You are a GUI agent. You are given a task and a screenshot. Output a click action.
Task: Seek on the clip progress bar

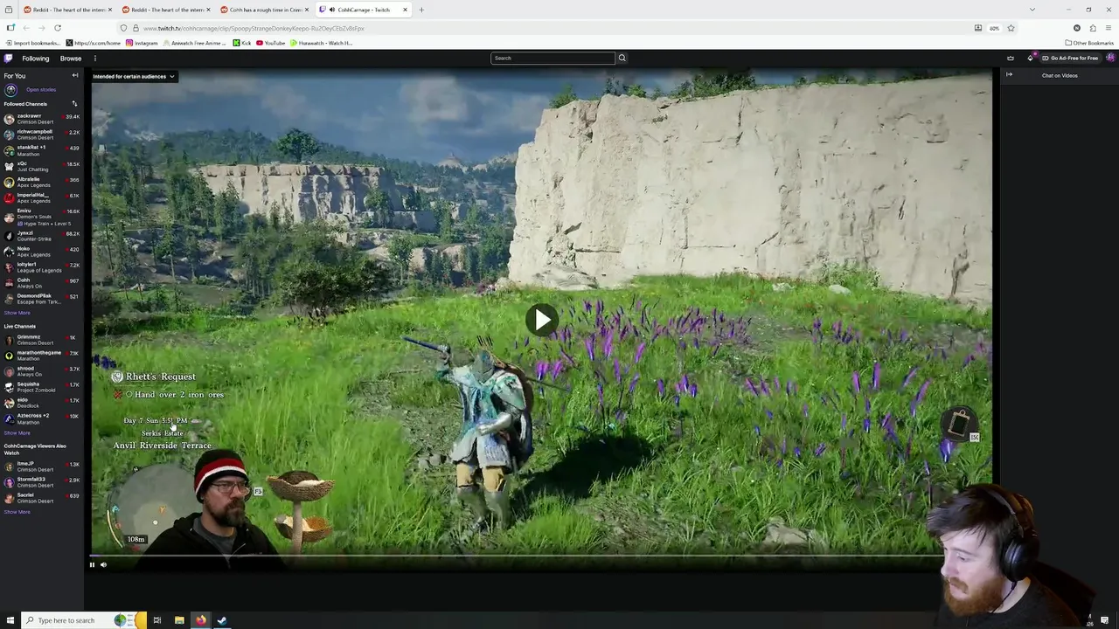coord(542,556)
